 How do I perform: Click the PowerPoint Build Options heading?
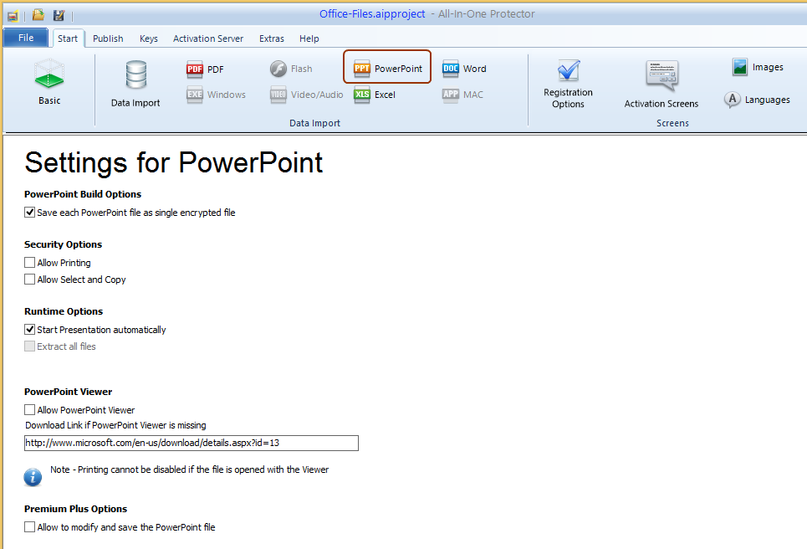click(83, 194)
